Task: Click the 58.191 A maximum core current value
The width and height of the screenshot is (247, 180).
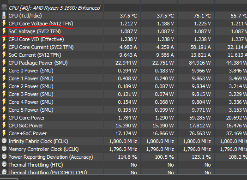Action: point(200,47)
